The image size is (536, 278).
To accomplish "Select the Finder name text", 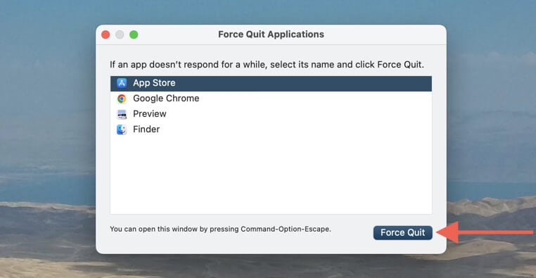I will pos(146,129).
